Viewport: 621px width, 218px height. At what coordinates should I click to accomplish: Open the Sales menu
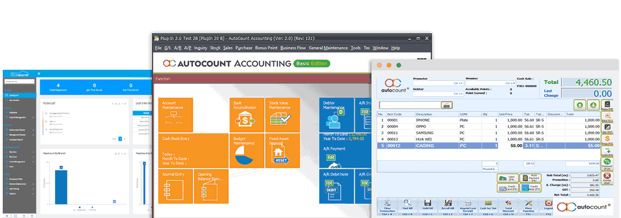228,48
